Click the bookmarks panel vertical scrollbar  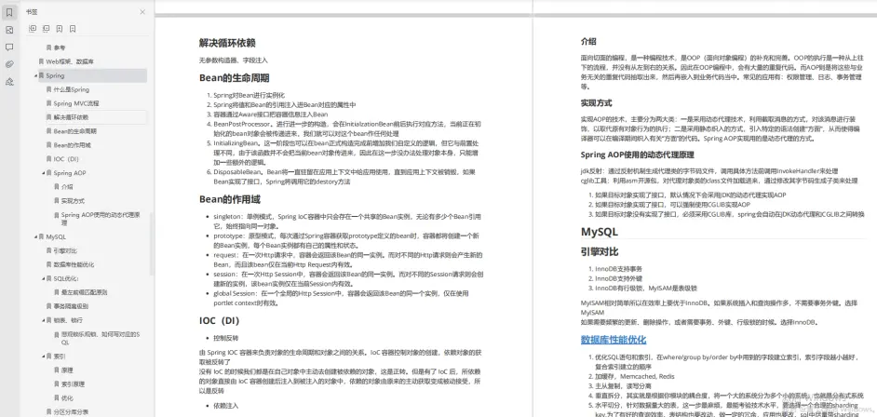[152, 243]
